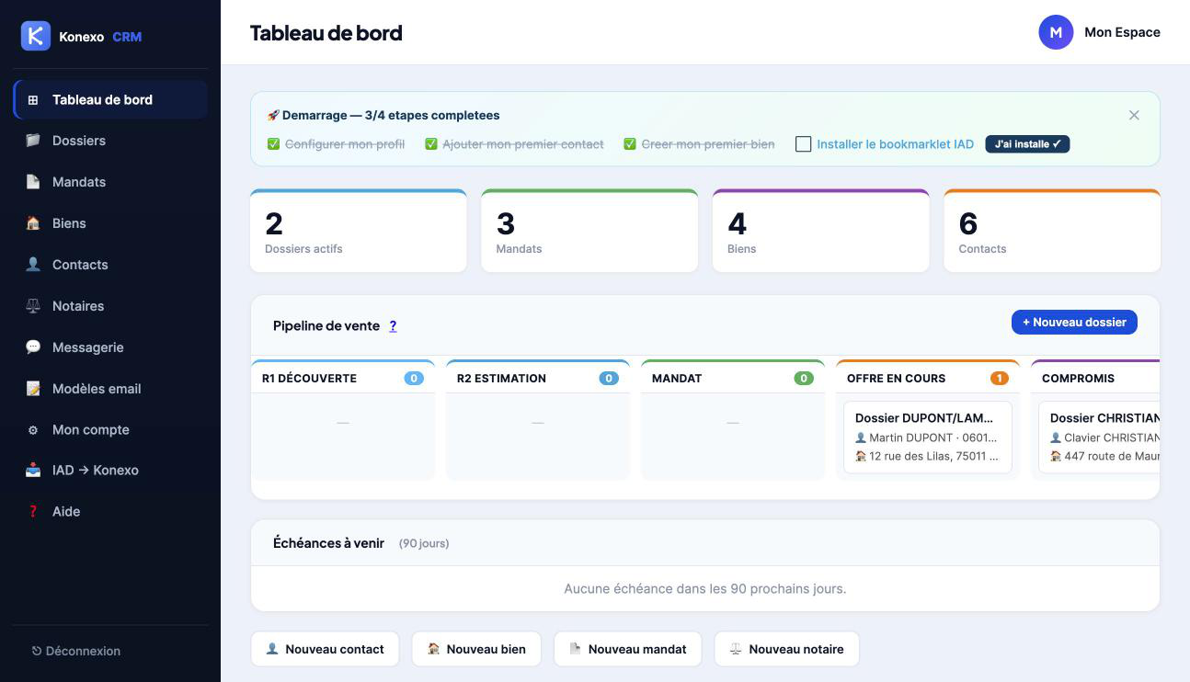The height and width of the screenshot is (682, 1190).
Task: Open the Dossier CHRISTIAN pipeline card
Action: tap(1100, 437)
